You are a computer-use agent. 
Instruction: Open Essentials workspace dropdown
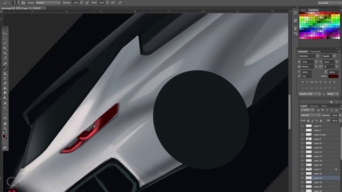coord(329,3)
